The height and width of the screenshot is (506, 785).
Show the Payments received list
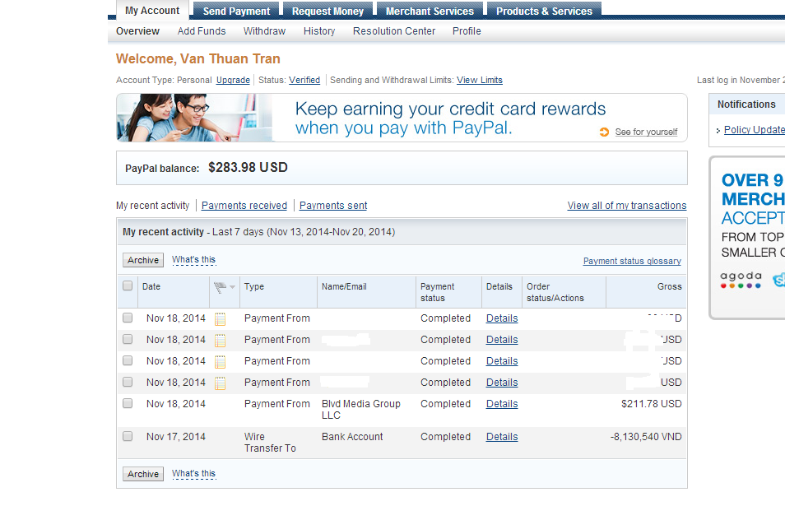click(x=244, y=206)
